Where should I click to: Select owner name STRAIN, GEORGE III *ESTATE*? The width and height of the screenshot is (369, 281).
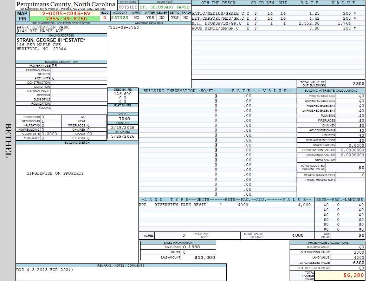point(51,40)
